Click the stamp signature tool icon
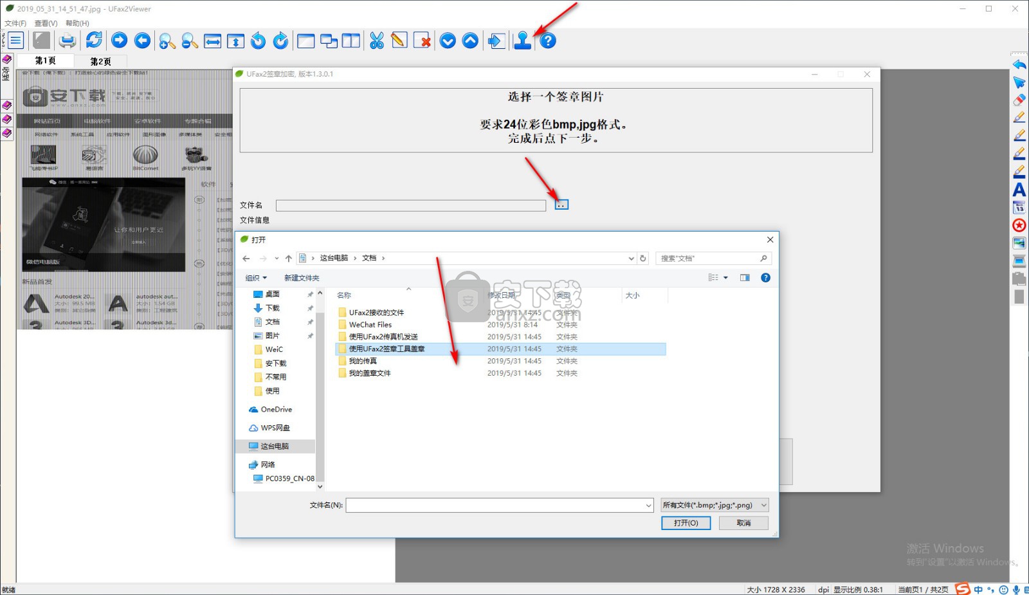This screenshot has height=595, width=1029. [x=522, y=41]
